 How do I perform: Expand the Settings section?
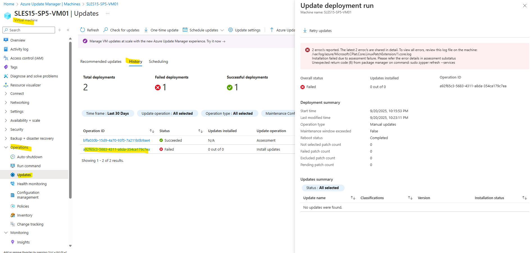click(x=17, y=111)
